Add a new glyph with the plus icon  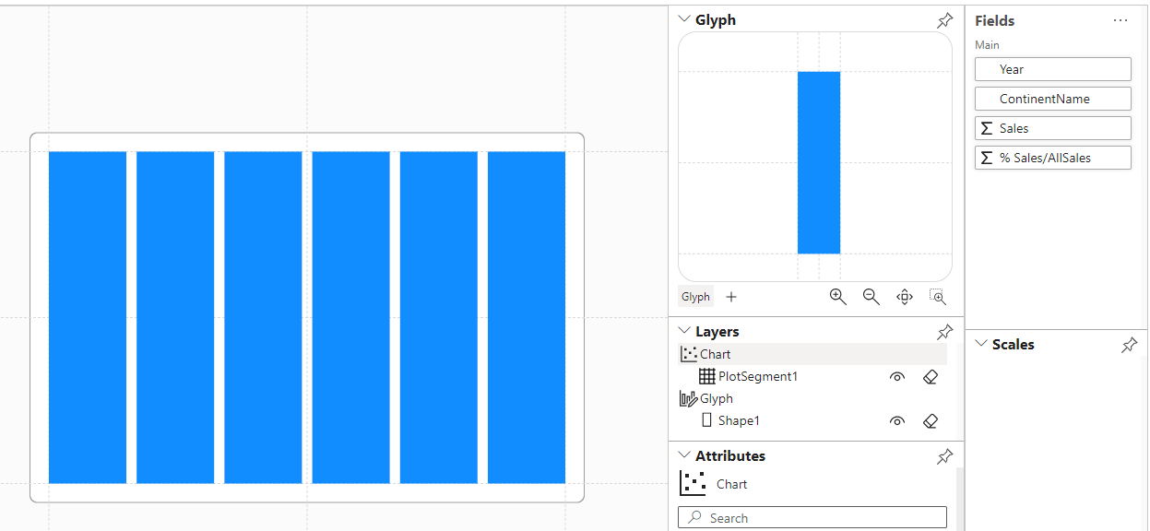click(731, 297)
